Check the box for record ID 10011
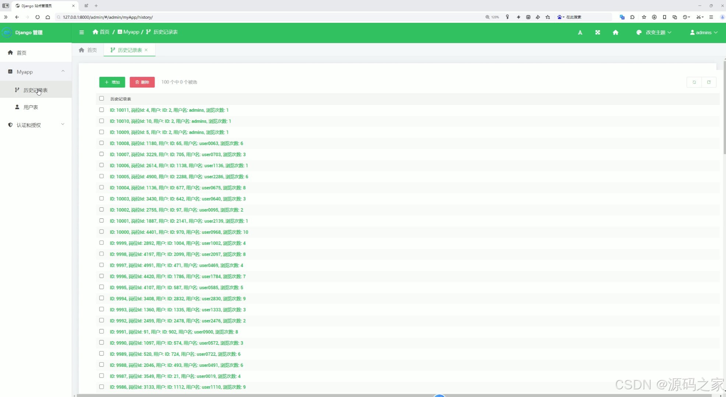Viewport: 726px width, 397px height. [x=102, y=110]
